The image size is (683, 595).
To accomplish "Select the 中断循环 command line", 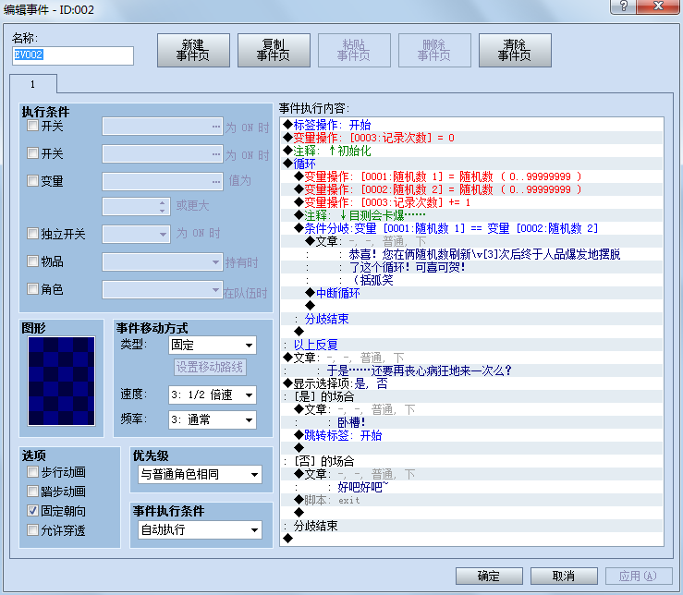I will pos(472,293).
